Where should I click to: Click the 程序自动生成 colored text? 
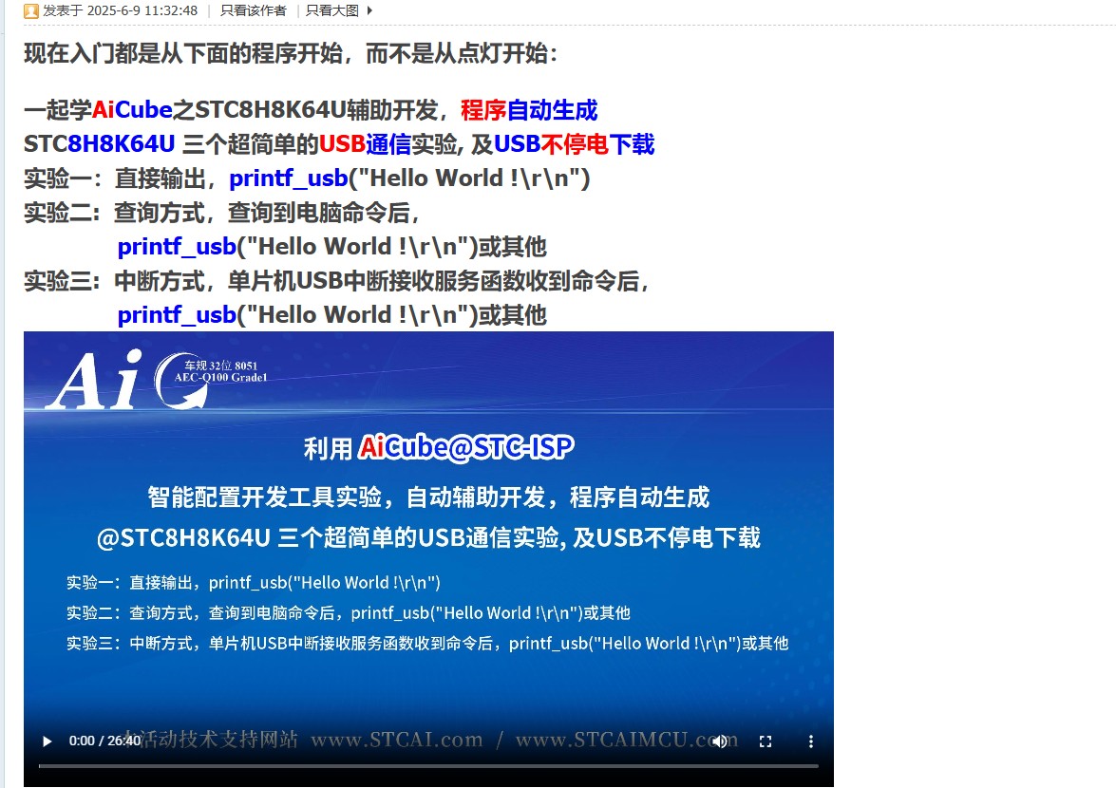pyautogui.click(x=529, y=110)
